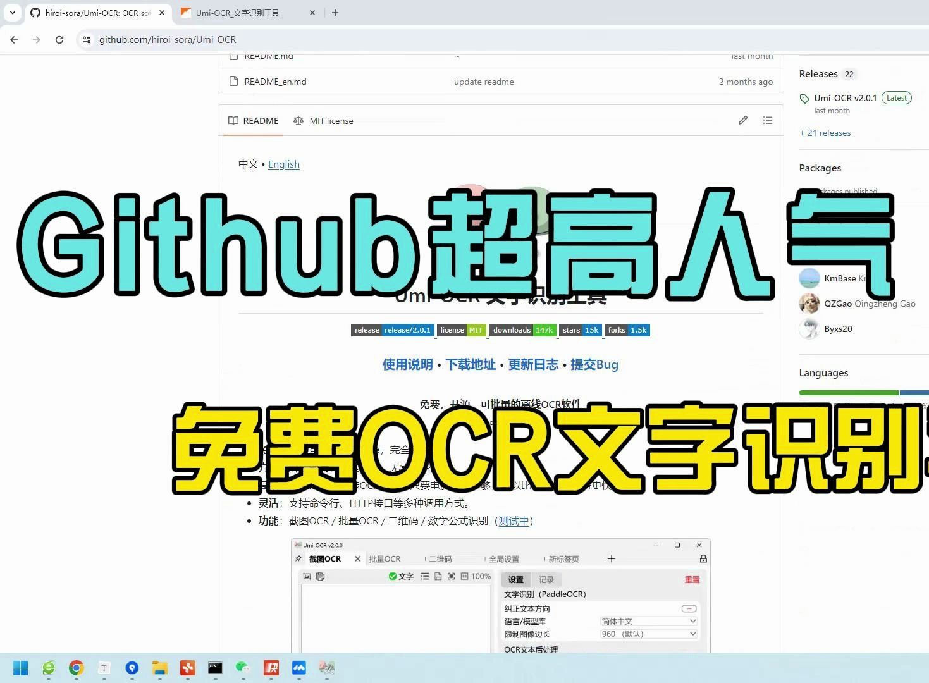Click the release/2.0.1 badge

[x=393, y=330]
